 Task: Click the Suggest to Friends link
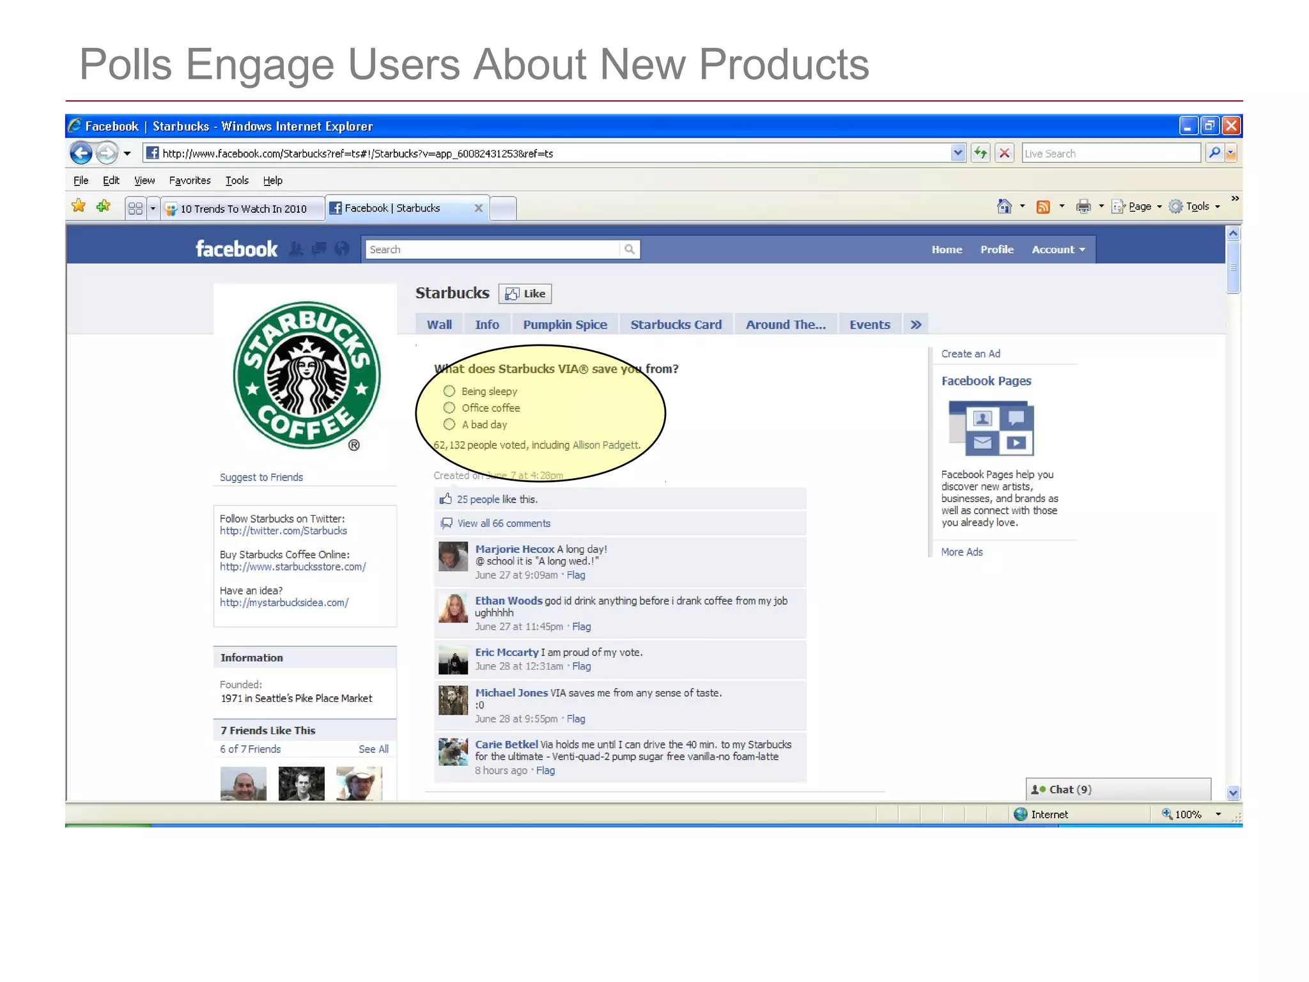click(x=261, y=478)
